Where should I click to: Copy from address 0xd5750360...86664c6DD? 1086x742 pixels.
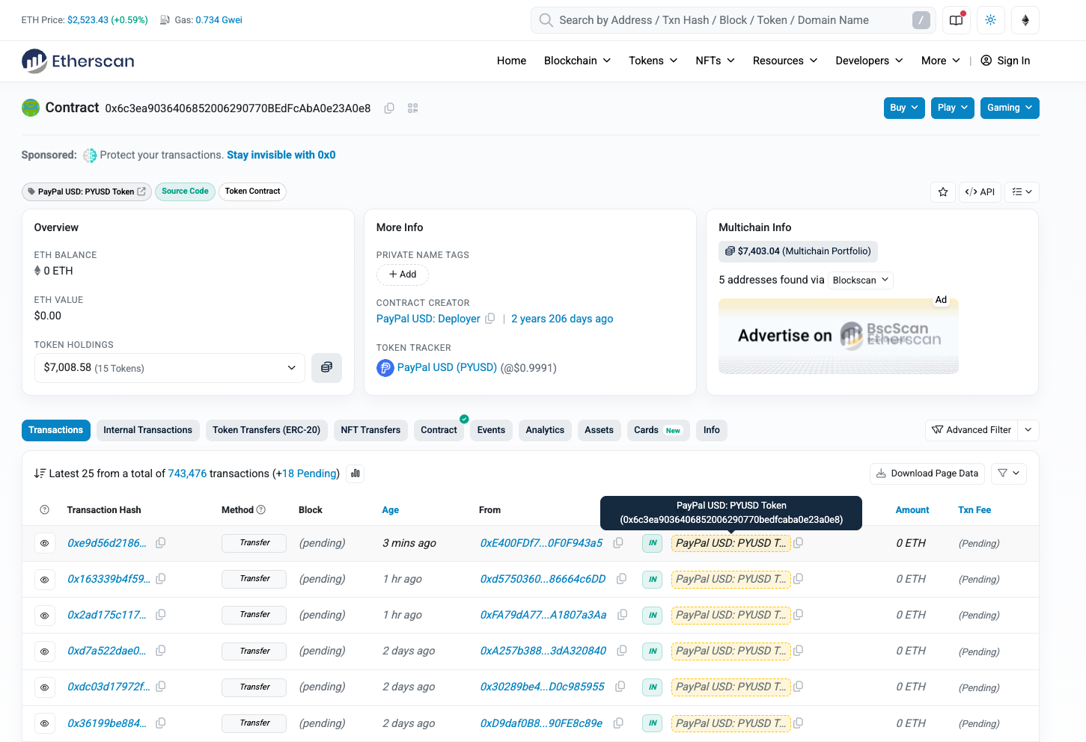click(621, 579)
